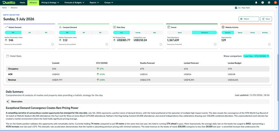Image resolution: width=279 pixels, height=131 pixels.
Task: Expand the Forecasts & Budgets menu
Action: [x=74, y=3]
